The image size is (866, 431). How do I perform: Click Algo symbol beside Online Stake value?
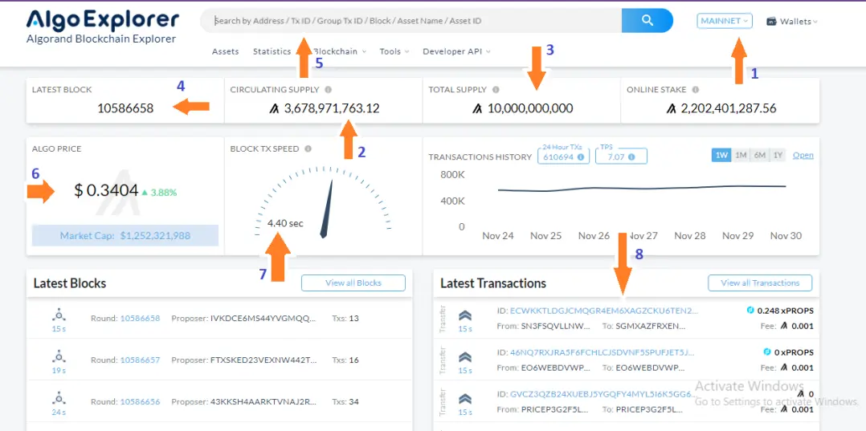click(x=671, y=108)
